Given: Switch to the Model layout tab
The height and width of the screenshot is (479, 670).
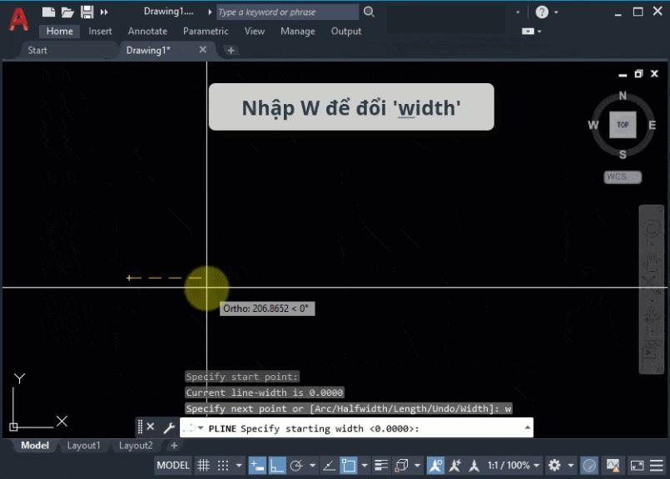Looking at the screenshot, I should 35,445.
